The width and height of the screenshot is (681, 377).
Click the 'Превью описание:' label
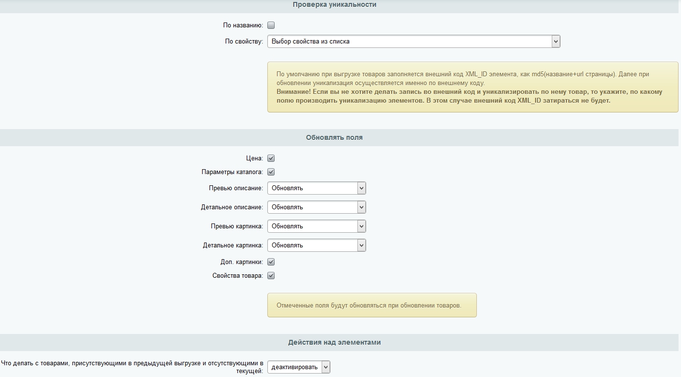pyautogui.click(x=236, y=188)
